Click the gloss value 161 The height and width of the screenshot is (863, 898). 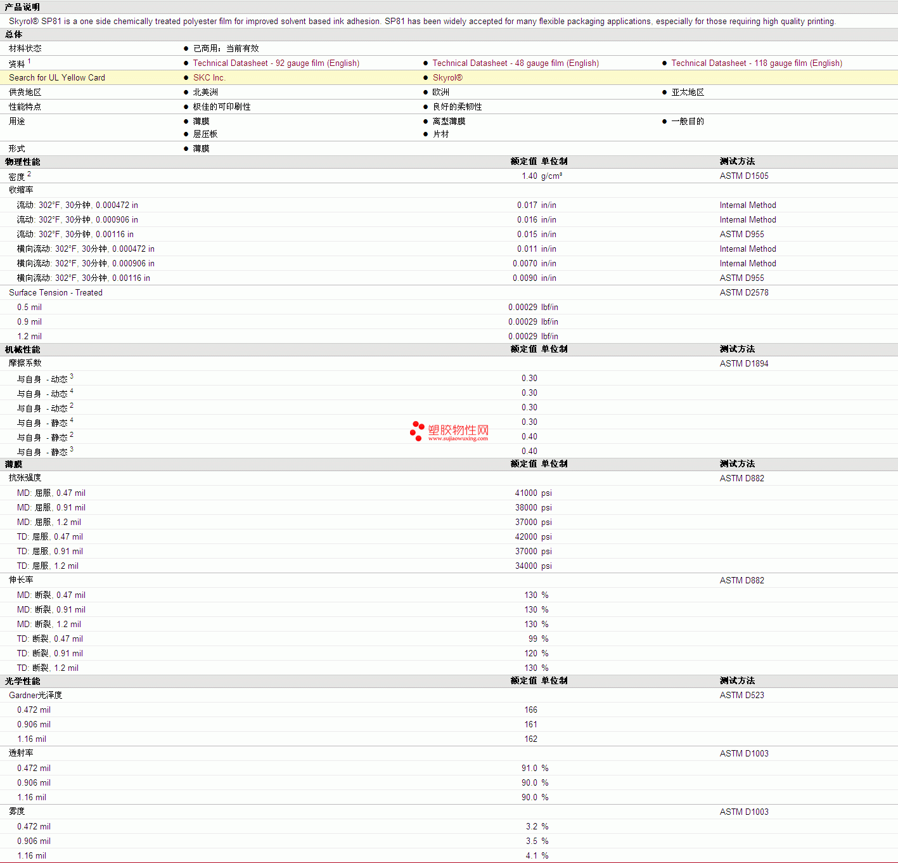coord(530,724)
